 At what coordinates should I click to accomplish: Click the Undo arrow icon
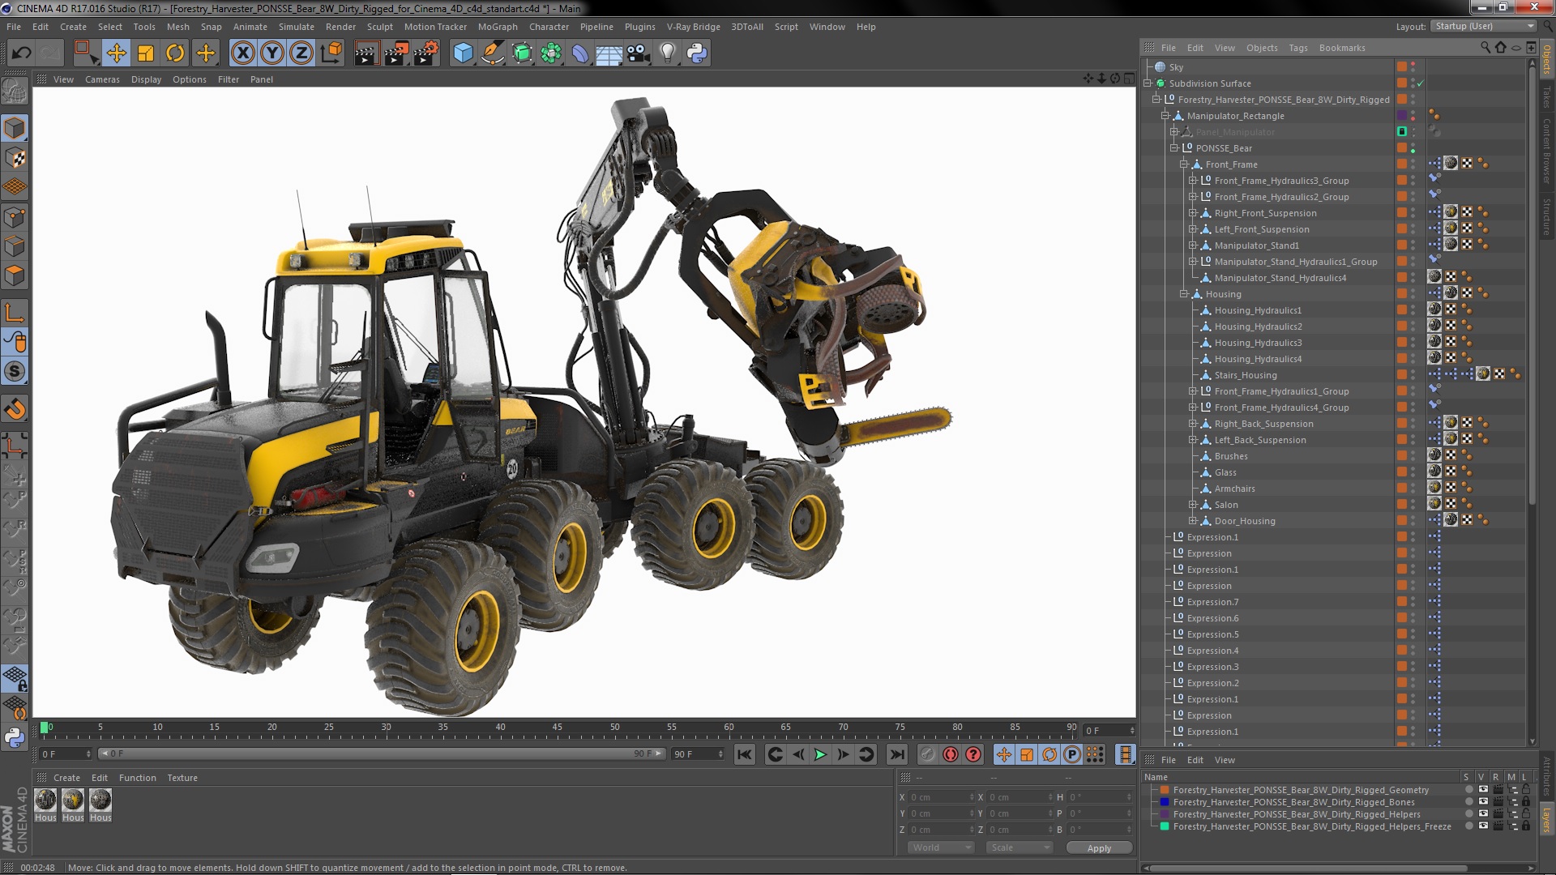coord(22,53)
